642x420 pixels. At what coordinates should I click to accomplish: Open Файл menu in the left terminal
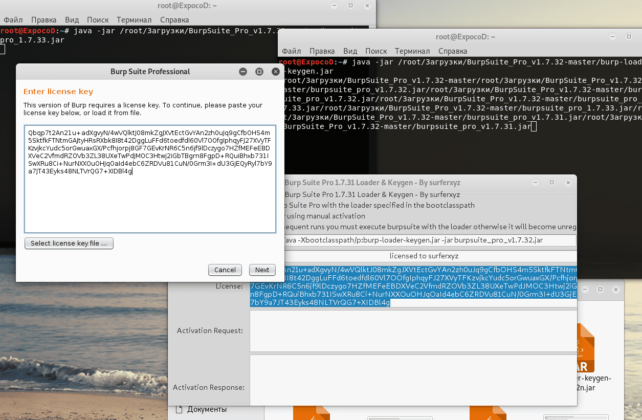[12, 20]
